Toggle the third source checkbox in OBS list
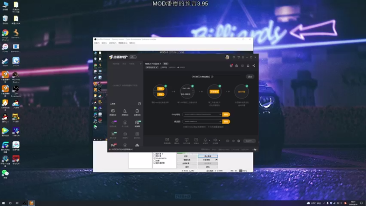 coord(155,158)
